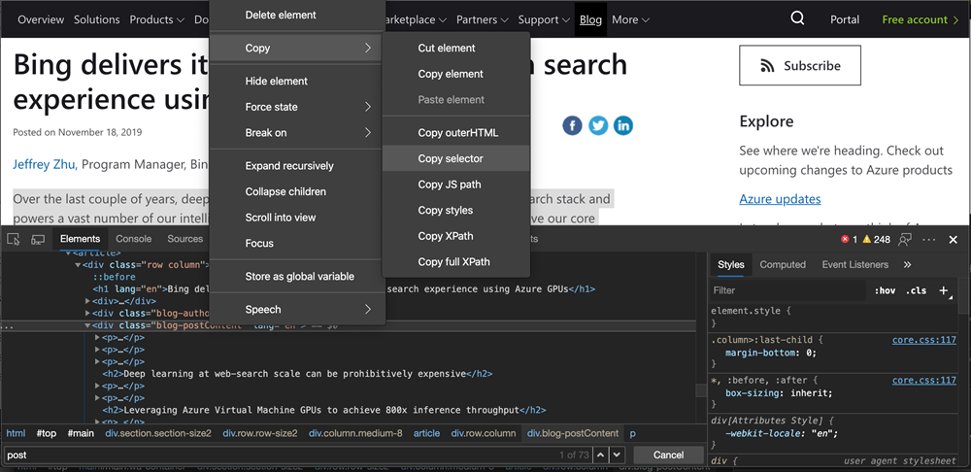Image resolution: width=971 pixels, height=472 pixels.
Task: Select the h2 Leveraging Azure Virtual Machine GPUs
Action: click(x=324, y=410)
